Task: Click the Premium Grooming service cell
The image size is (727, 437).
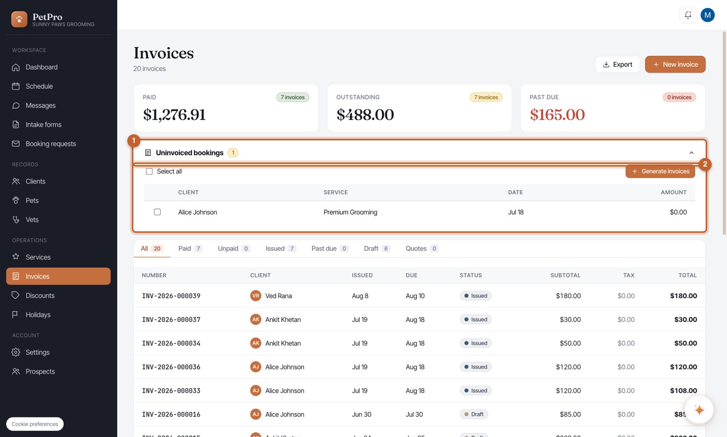Action: [350, 212]
